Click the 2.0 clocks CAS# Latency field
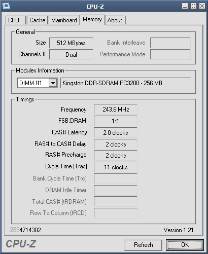208x254 pixels. tap(116, 133)
